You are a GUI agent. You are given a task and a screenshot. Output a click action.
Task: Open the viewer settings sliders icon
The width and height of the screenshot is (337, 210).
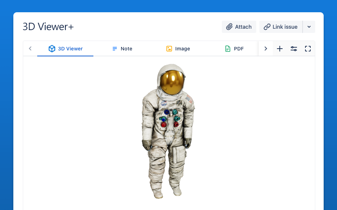click(294, 49)
